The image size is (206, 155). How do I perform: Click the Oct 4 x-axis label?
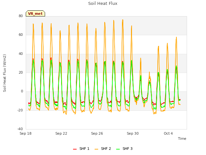[168, 133]
